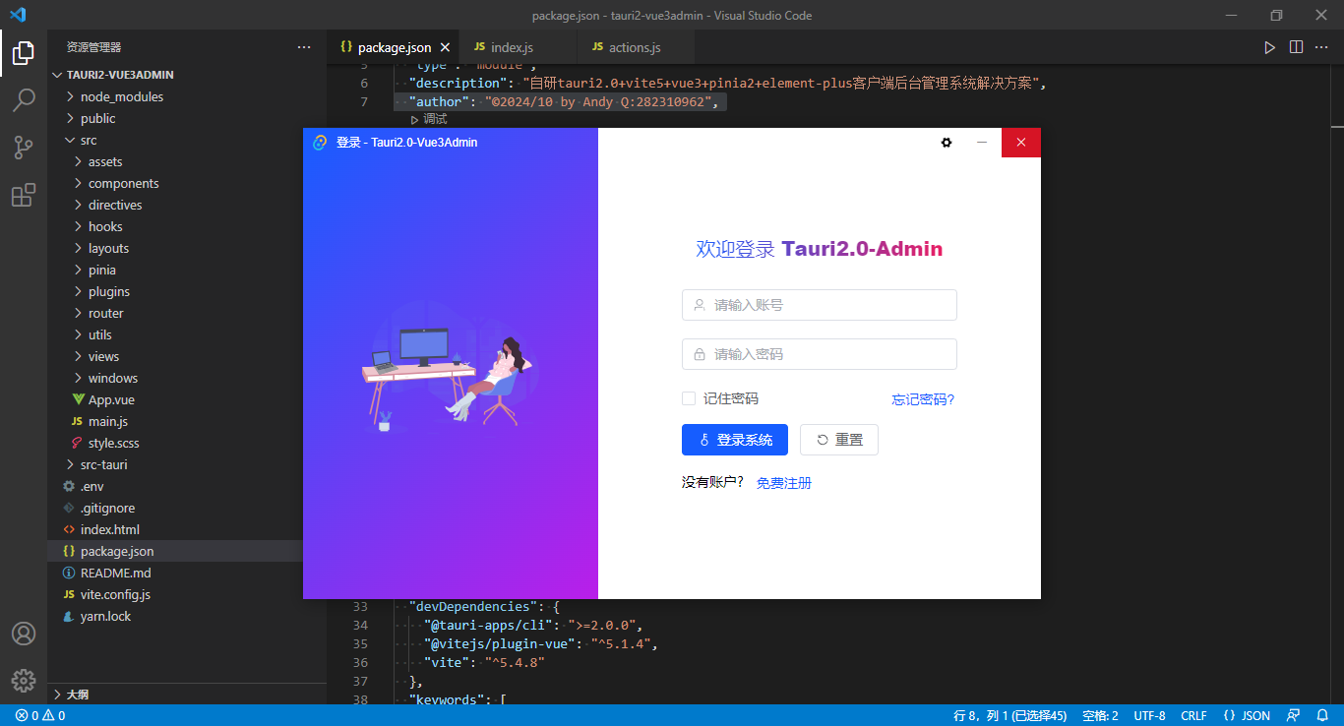The width and height of the screenshot is (1344, 726).
Task: Minimize the Tauri login window
Action: [x=982, y=143]
